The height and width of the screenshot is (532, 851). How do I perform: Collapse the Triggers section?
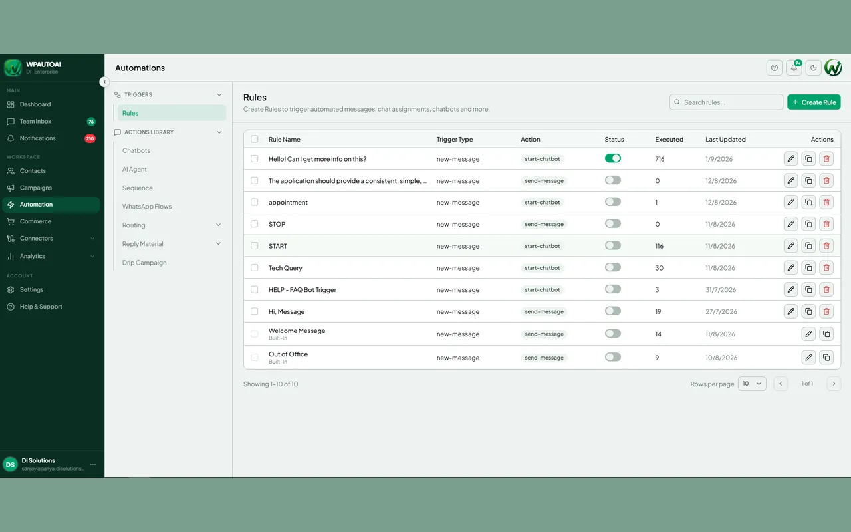click(x=219, y=94)
